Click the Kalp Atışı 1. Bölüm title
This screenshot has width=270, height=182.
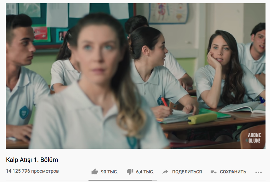click(32, 160)
